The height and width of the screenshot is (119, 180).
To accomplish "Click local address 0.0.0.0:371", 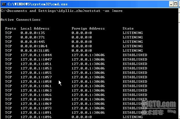I will click(x=33, y=37).
